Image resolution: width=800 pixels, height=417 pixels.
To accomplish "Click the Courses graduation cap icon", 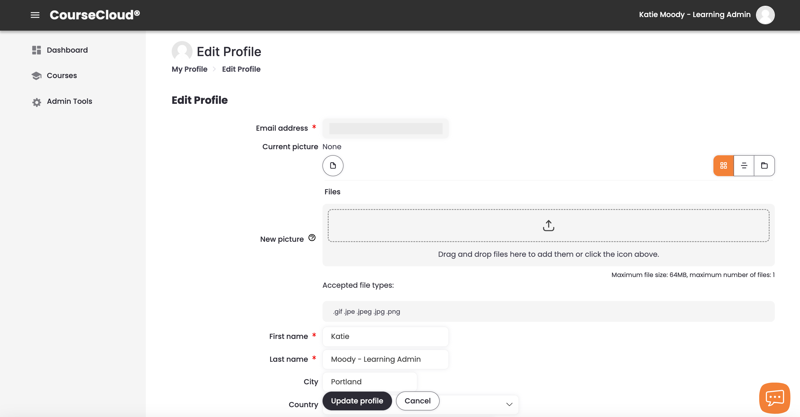I will (36, 76).
